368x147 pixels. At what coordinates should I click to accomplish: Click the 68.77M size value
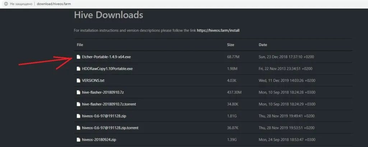pos(233,57)
